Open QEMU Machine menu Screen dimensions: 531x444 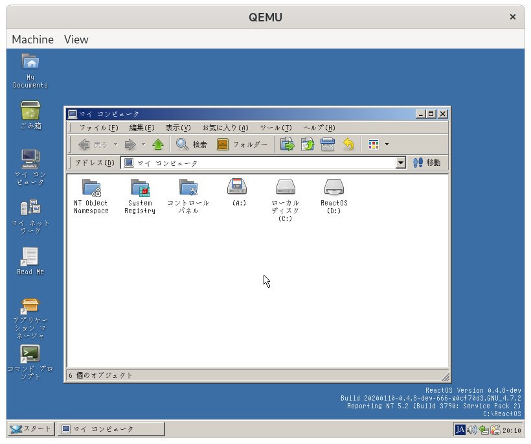[x=32, y=40]
